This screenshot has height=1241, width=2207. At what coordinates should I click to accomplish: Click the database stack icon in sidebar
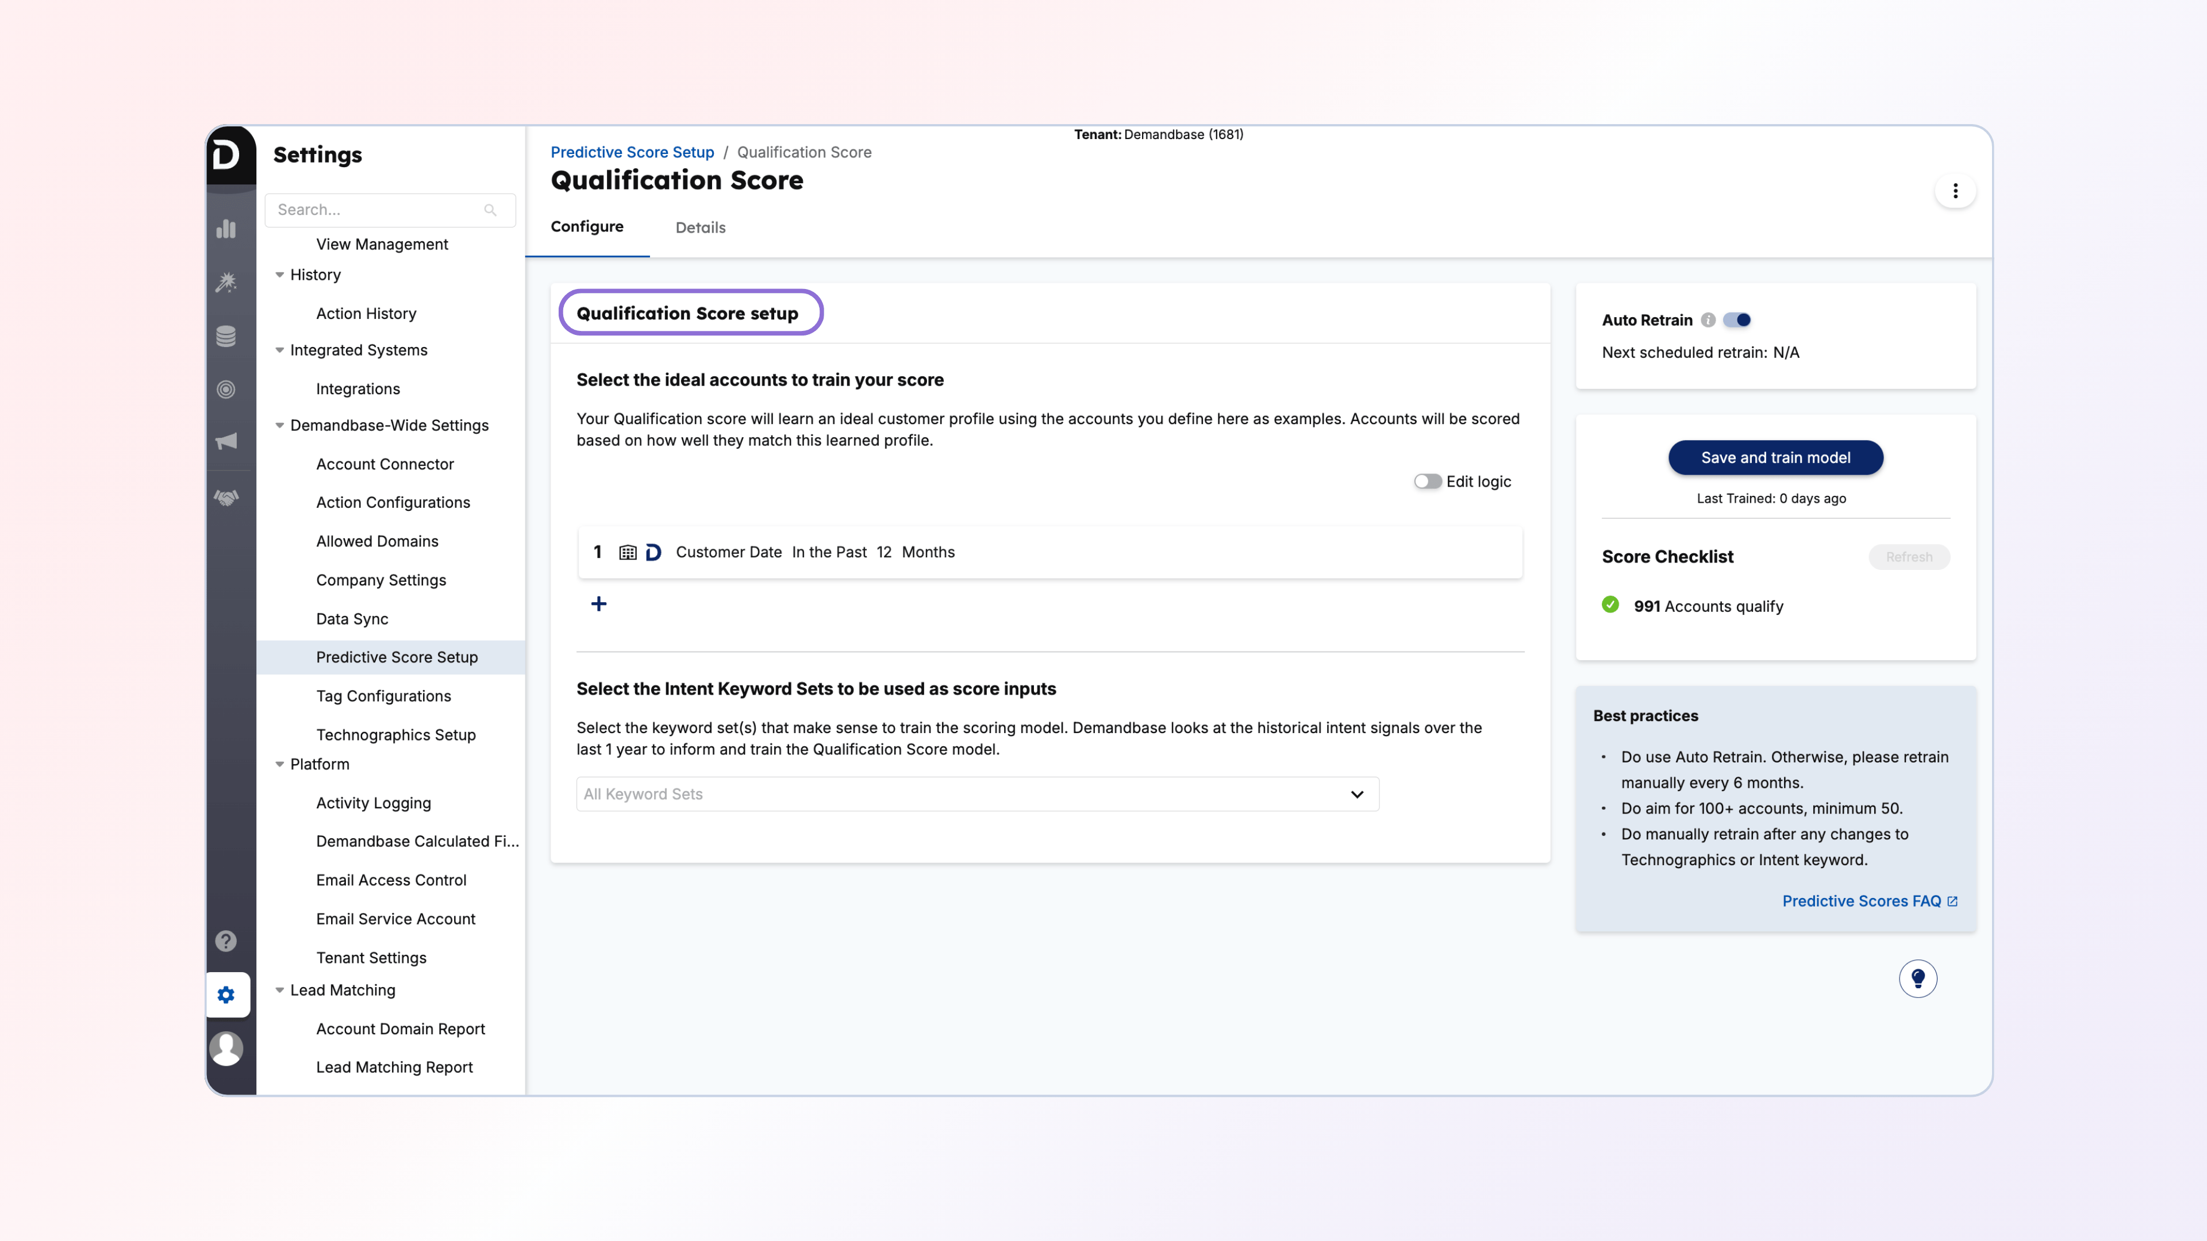[x=226, y=337]
